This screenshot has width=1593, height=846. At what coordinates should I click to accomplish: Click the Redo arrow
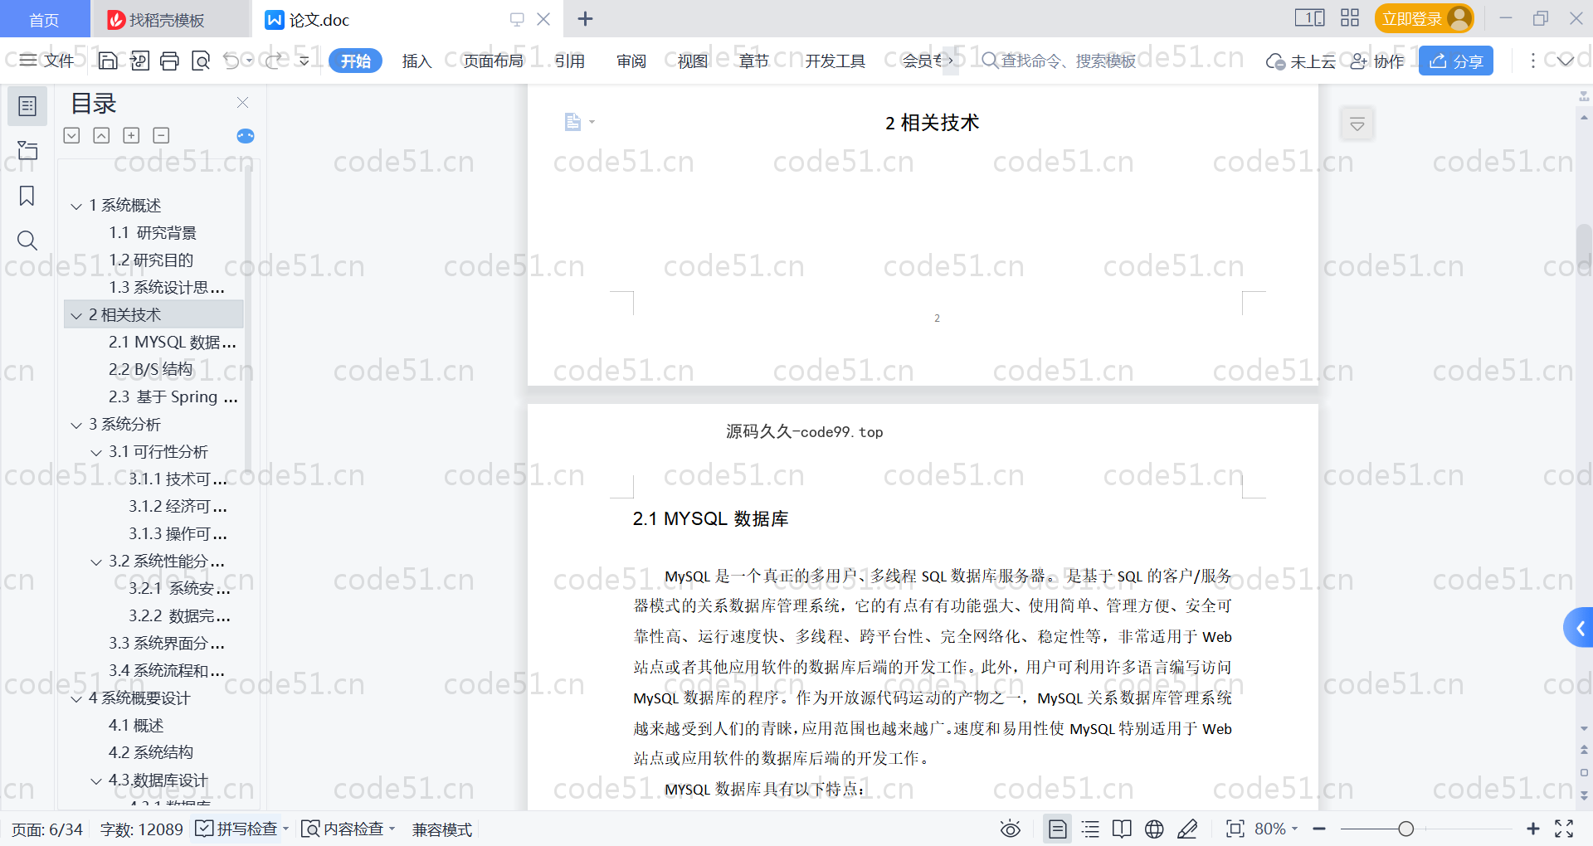click(x=275, y=61)
